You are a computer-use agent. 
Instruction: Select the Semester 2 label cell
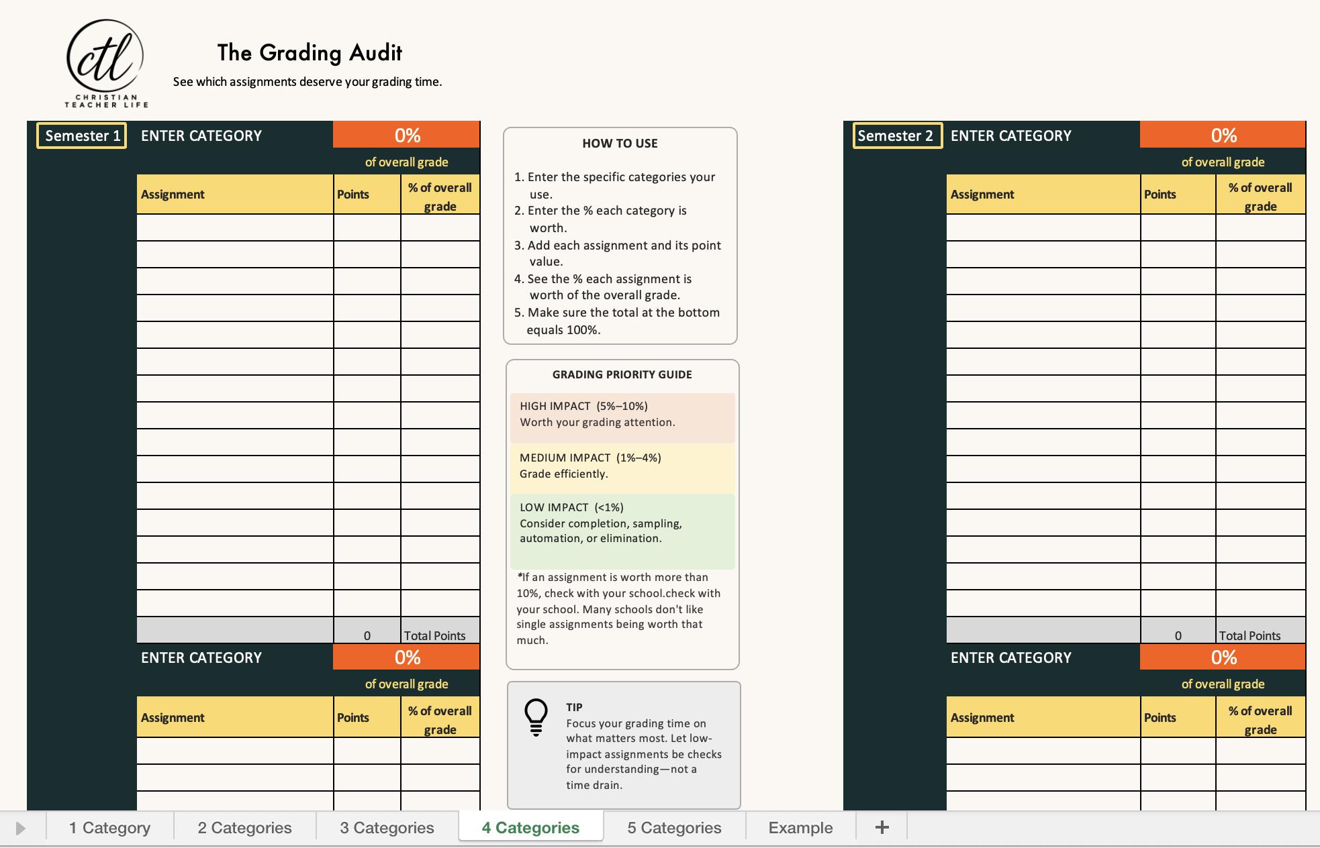point(896,136)
